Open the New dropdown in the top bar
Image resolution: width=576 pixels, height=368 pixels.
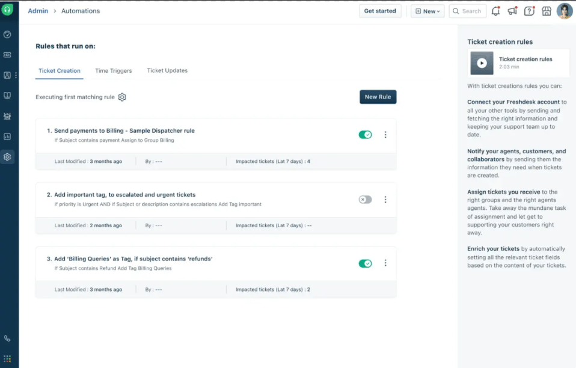[x=427, y=11]
